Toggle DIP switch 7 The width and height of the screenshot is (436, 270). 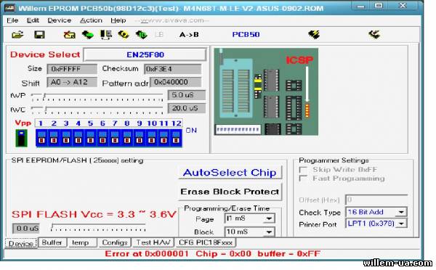(x=115, y=138)
